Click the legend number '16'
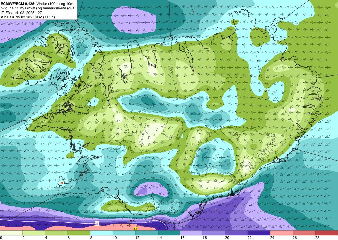 (x=182, y=238)
